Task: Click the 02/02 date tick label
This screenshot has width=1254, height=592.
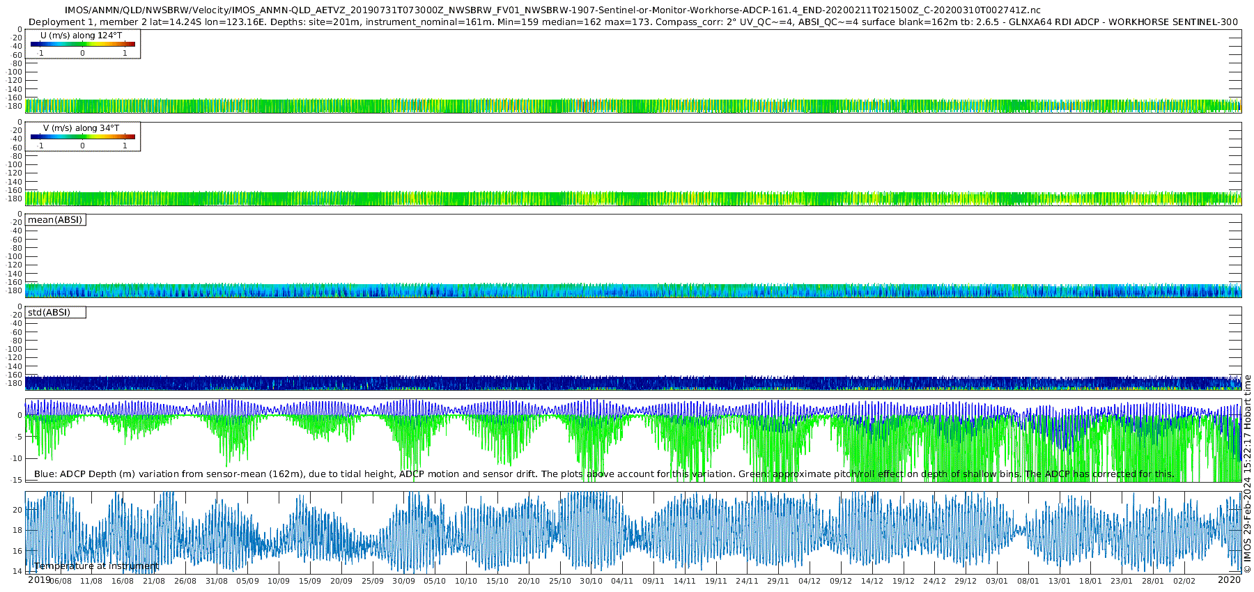Action: (x=1184, y=581)
